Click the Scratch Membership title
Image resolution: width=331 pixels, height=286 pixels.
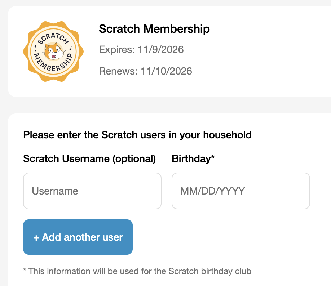154,29
